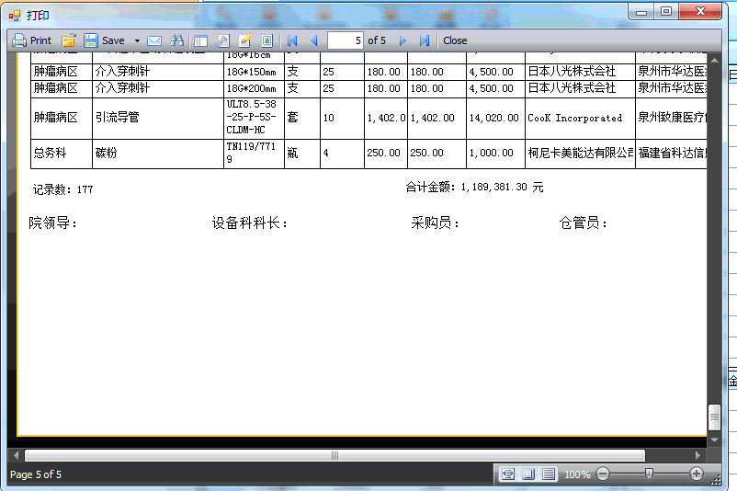Save the report with the Save button
This screenshot has width=737, height=491.
[105, 40]
